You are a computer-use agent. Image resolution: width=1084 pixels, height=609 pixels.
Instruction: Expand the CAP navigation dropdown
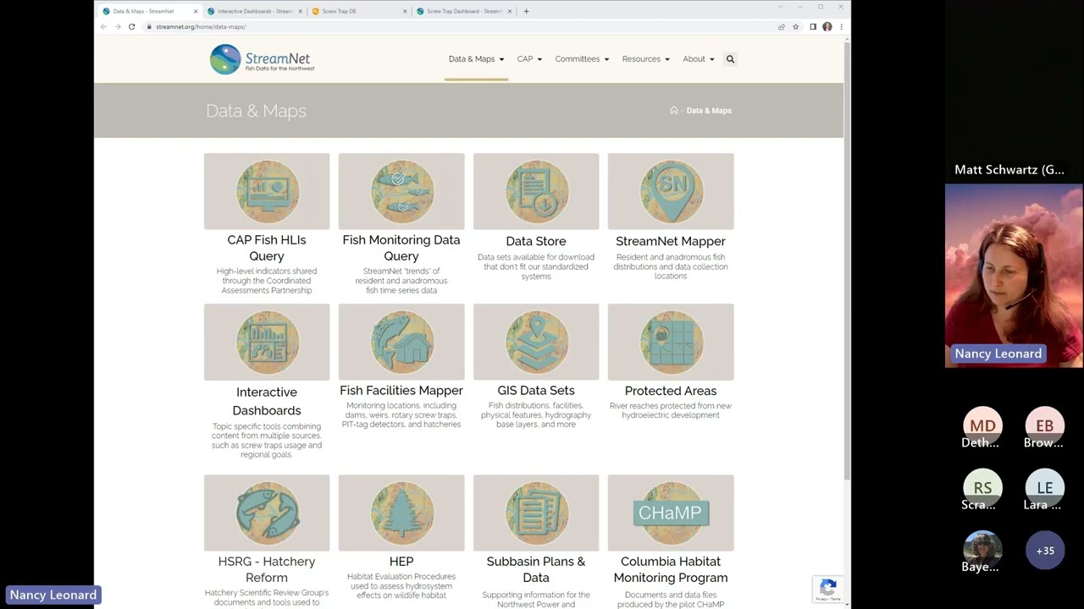pos(529,59)
